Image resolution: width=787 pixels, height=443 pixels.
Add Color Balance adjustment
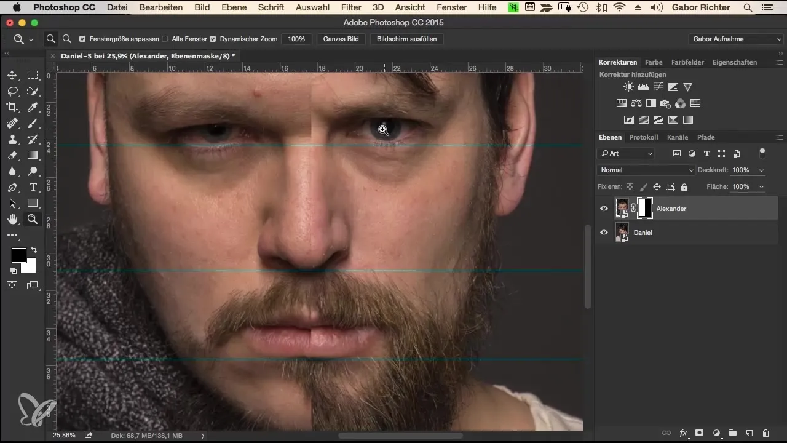(636, 103)
